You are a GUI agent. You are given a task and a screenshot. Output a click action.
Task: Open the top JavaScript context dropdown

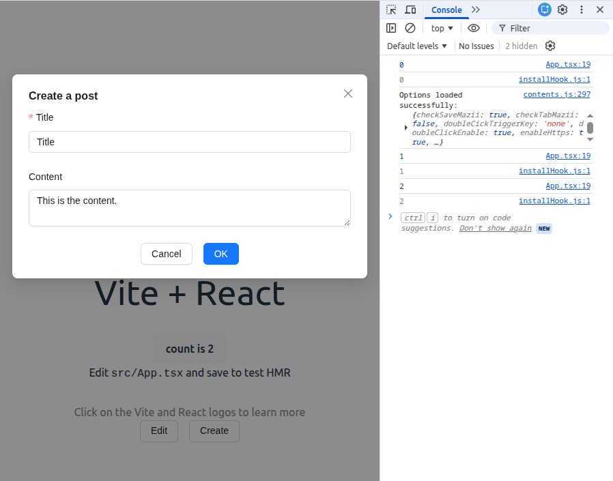tap(442, 28)
